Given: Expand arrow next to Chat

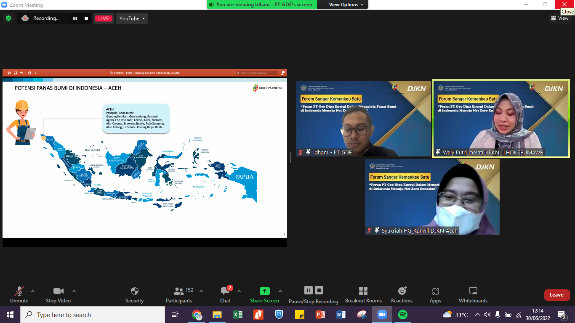Looking at the screenshot, I should tap(239, 291).
